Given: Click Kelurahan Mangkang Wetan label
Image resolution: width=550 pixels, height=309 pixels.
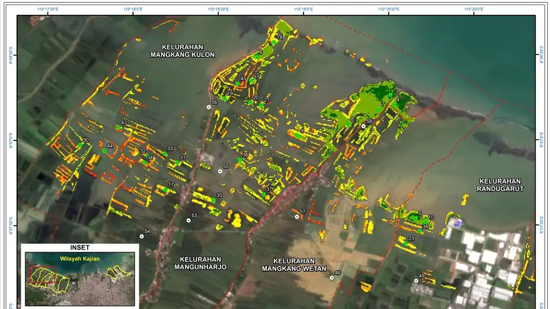Looking at the screenshot, I should tap(294, 265).
